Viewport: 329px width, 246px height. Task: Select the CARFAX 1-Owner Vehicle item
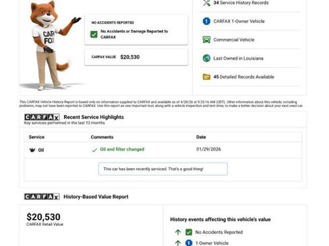point(250,22)
